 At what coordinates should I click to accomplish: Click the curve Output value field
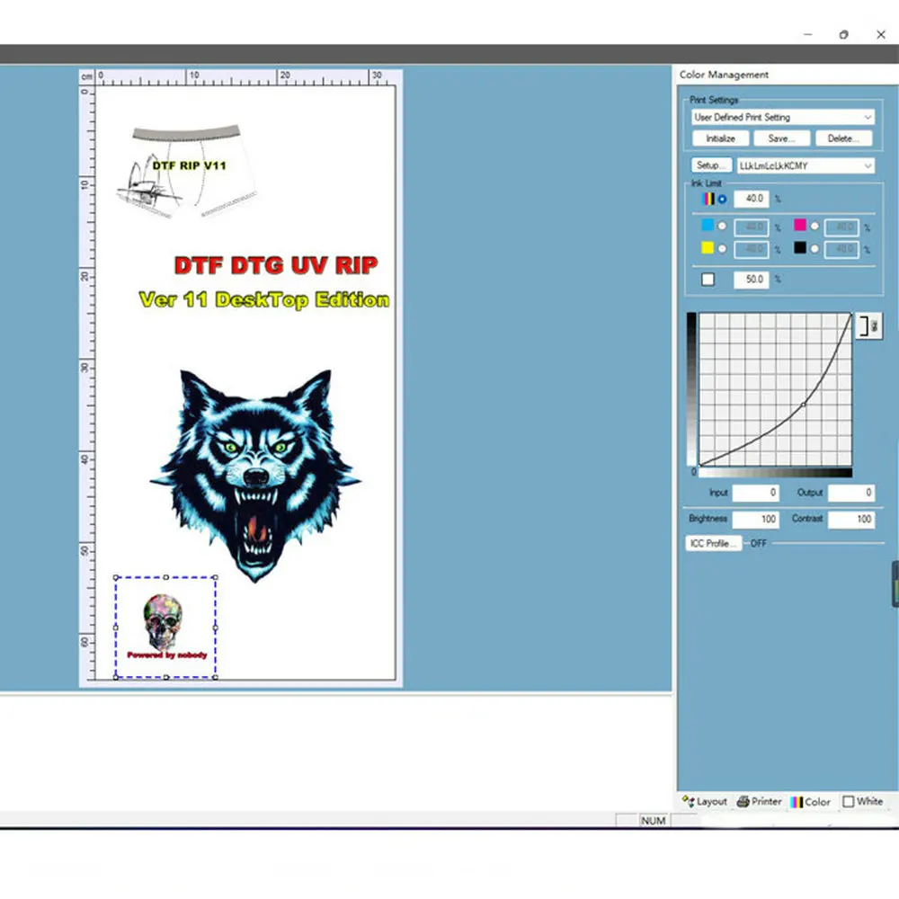851,493
